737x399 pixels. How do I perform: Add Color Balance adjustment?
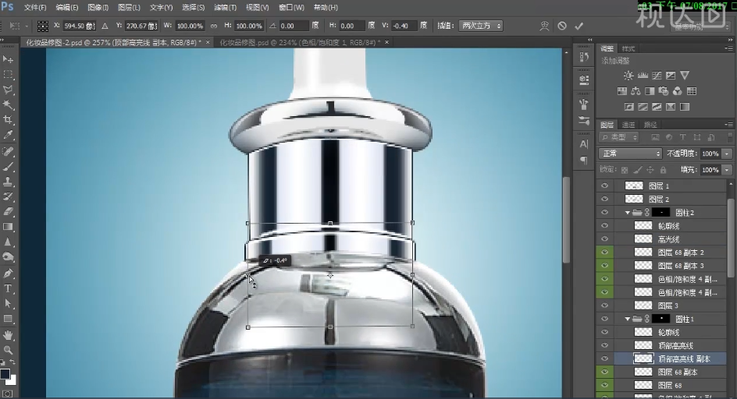tap(636, 91)
